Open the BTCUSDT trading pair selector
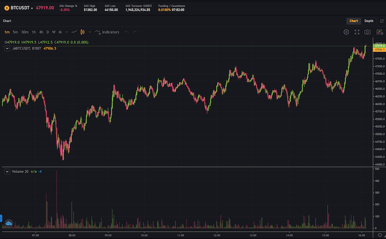 pyautogui.click(x=22, y=8)
